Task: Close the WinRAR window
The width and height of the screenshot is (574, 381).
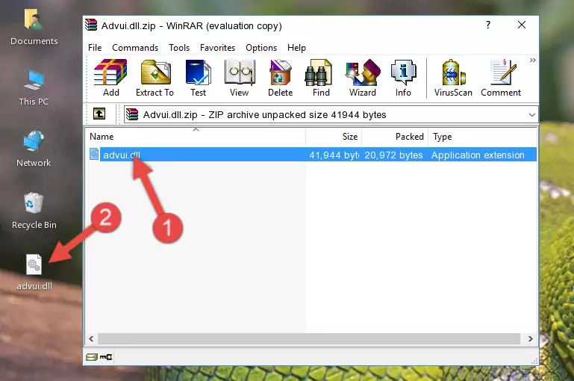Action: click(522, 25)
